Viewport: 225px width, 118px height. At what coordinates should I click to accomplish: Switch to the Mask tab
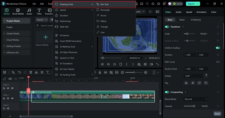[182, 20]
